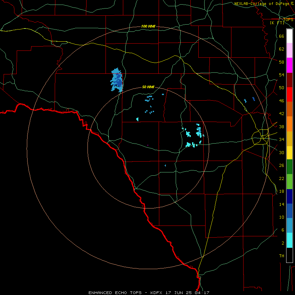Click the 18 legend value
295x295 pixels.
[282, 191]
